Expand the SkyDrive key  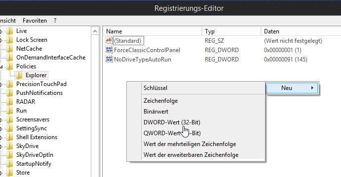tap(1, 147)
